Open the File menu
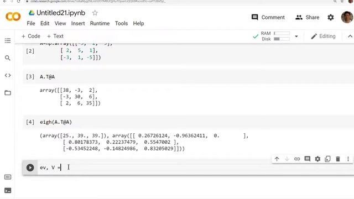Viewport: 354px width, 199px height. pos(31,23)
